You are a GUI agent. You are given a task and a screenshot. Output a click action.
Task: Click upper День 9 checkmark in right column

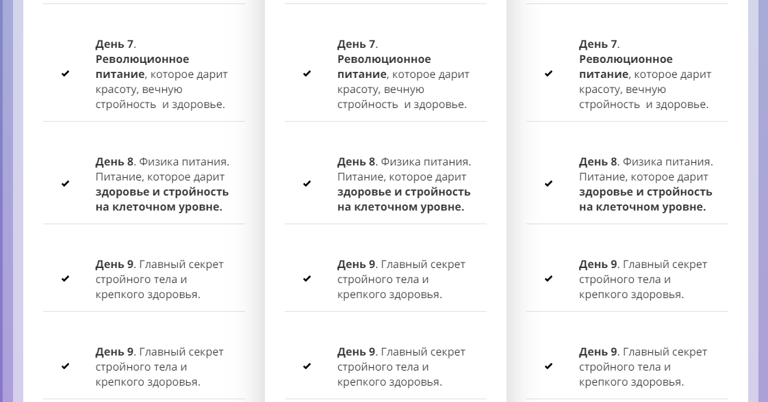[x=548, y=279]
